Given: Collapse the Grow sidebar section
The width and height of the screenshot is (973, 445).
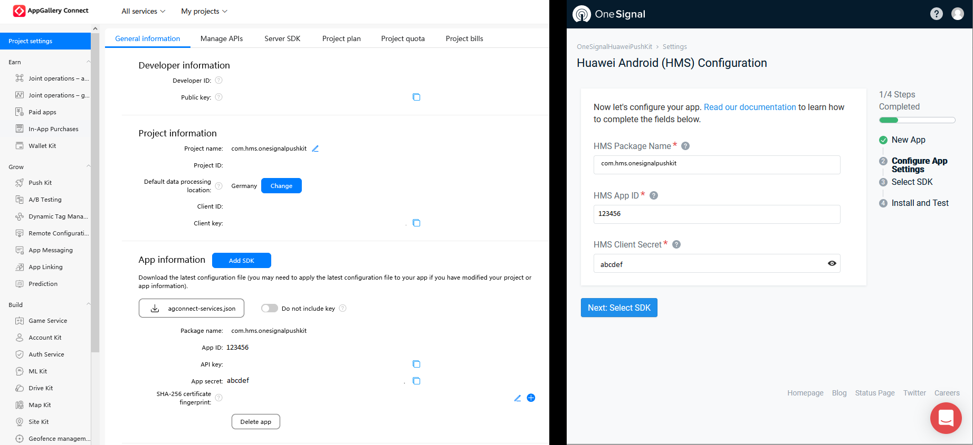Looking at the screenshot, I should click(x=88, y=166).
